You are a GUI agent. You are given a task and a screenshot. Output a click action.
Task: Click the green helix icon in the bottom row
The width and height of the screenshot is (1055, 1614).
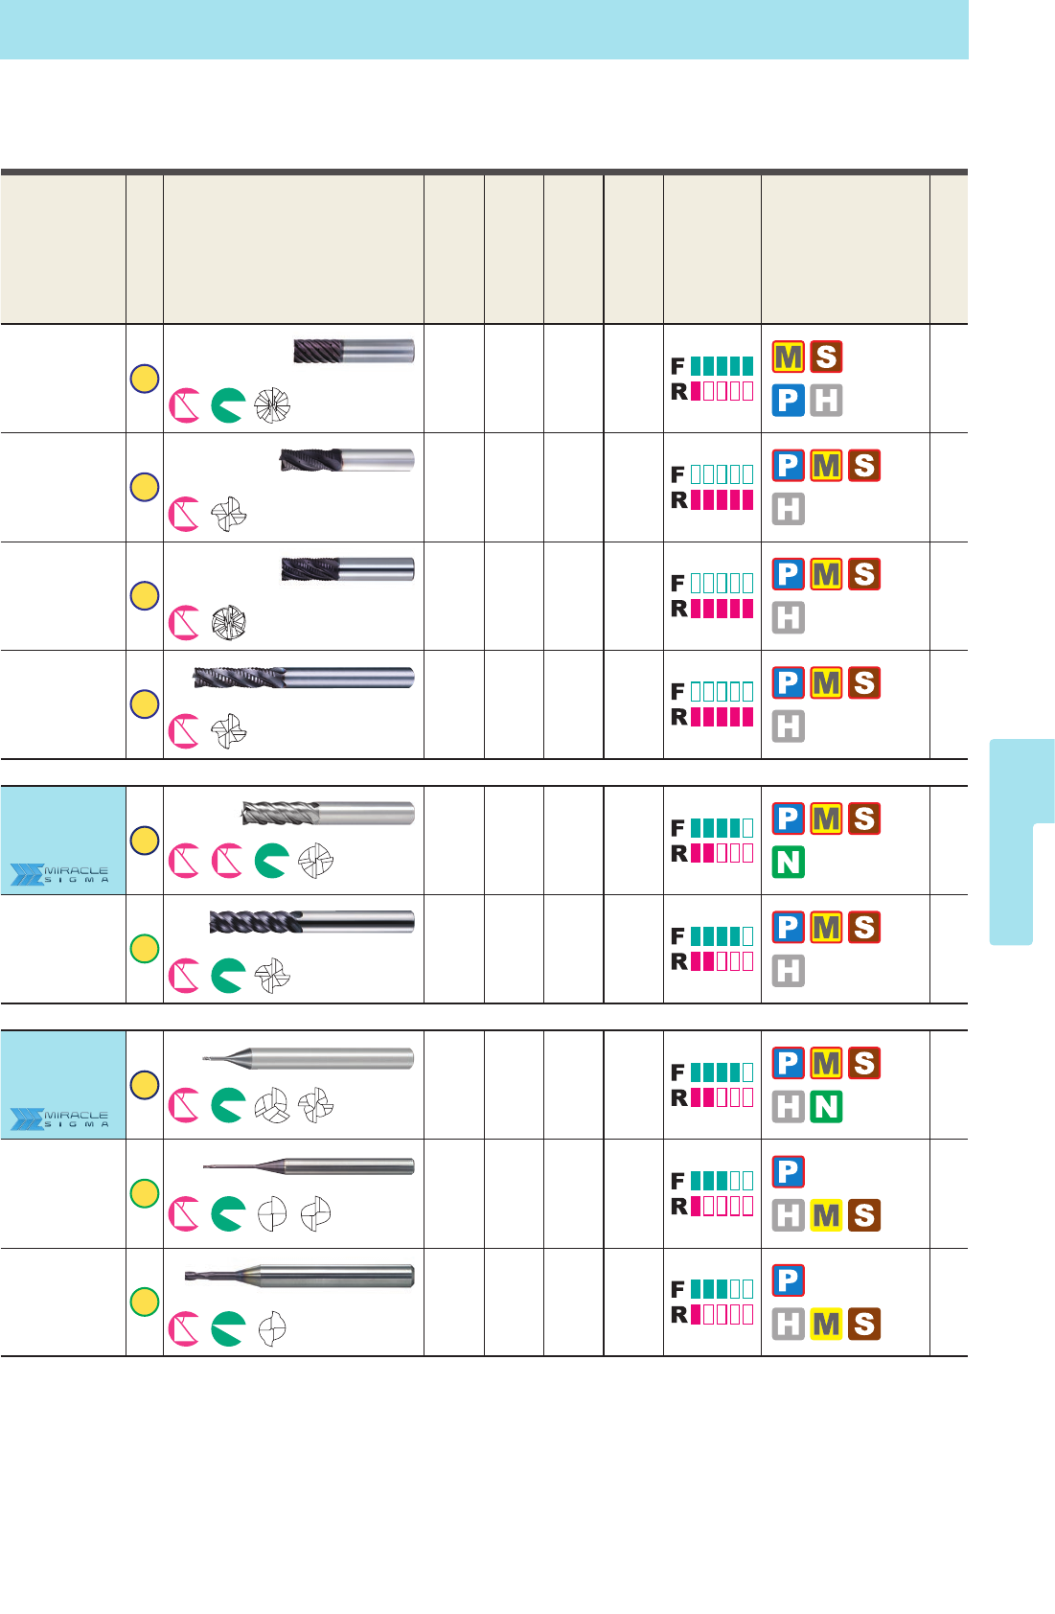coord(228,1328)
